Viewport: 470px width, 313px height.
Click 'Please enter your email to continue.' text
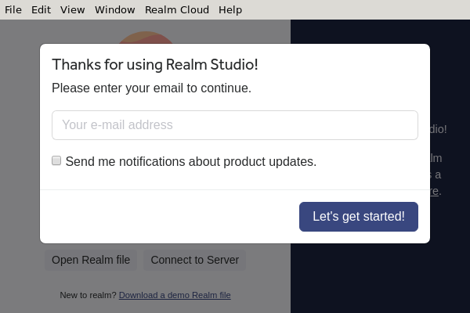[151, 88]
